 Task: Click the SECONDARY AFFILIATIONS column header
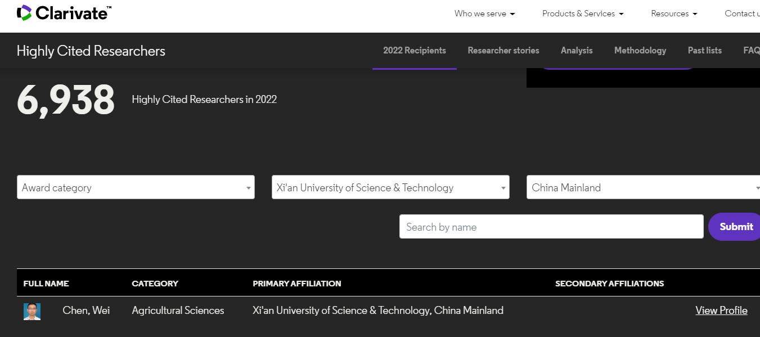[609, 284]
